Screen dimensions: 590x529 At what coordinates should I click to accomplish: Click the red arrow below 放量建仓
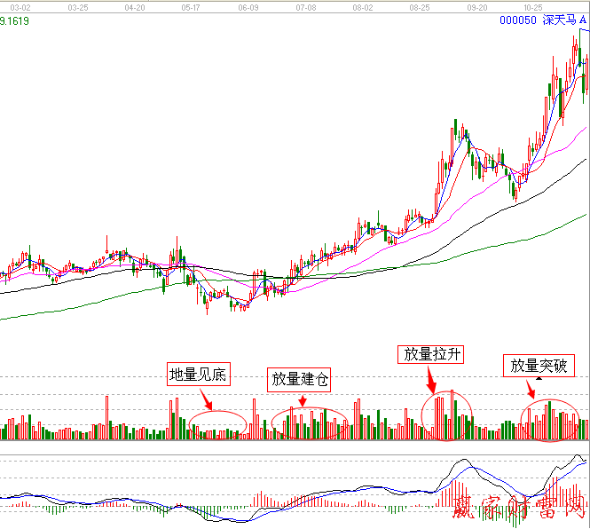(302, 400)
